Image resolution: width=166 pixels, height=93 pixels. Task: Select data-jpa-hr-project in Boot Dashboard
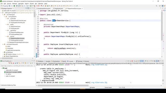(13, 72)
